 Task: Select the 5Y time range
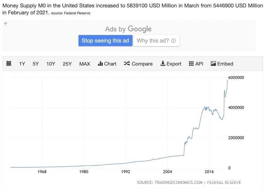point(36,64)
